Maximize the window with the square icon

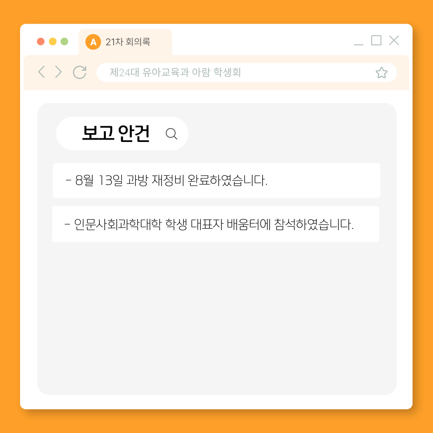376,40
